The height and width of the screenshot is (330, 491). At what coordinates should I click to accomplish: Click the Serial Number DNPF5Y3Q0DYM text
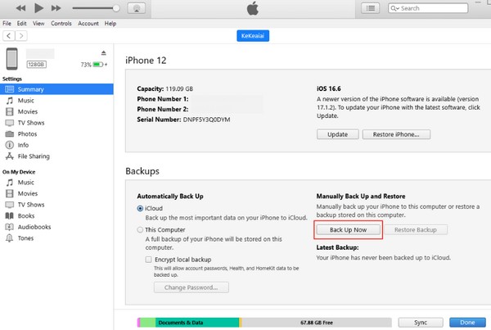pyautogui.click(x=183, y=120)
